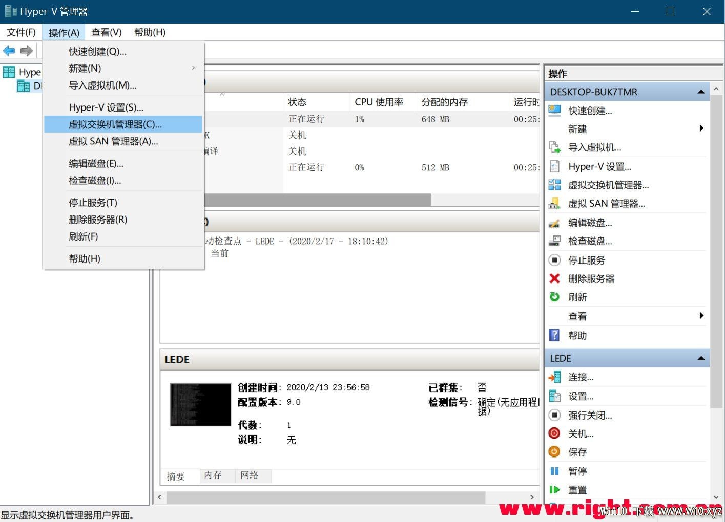
Task: Click 强行关闭 icon under LEDE
Action: coord(554,415)
